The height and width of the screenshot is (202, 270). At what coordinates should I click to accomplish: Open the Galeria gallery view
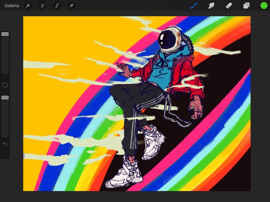click(12, 6)
